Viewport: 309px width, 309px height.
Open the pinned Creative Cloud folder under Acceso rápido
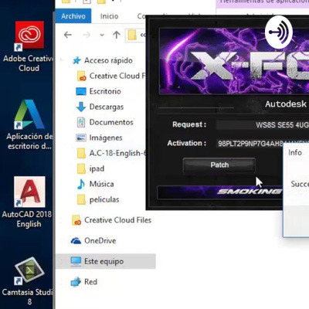tap(111, 76)
